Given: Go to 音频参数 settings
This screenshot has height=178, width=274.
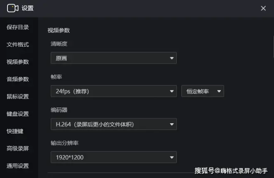Looking at the screenshot, I should pos(18,79).
